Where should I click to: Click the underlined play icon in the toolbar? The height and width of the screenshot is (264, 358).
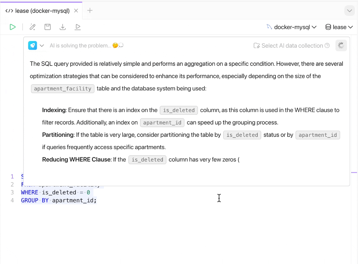coord(78,27)
